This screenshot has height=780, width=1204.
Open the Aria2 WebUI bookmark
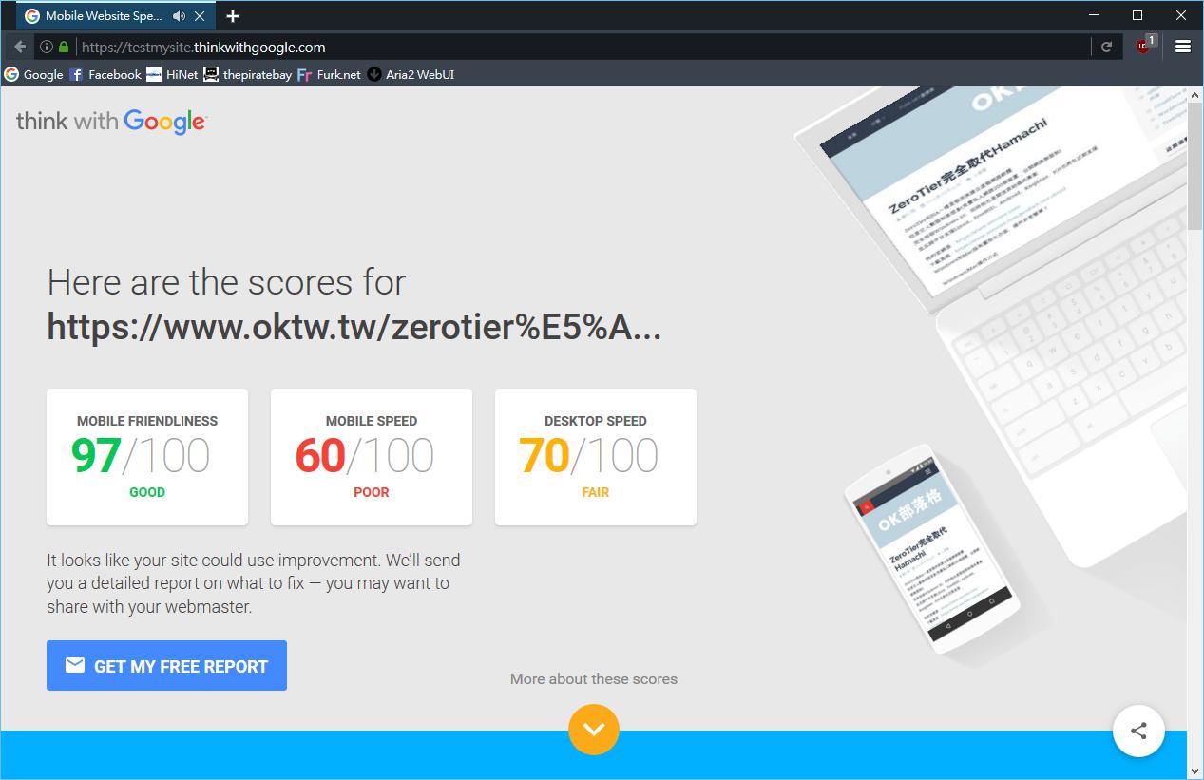click(x=411, y=74)
